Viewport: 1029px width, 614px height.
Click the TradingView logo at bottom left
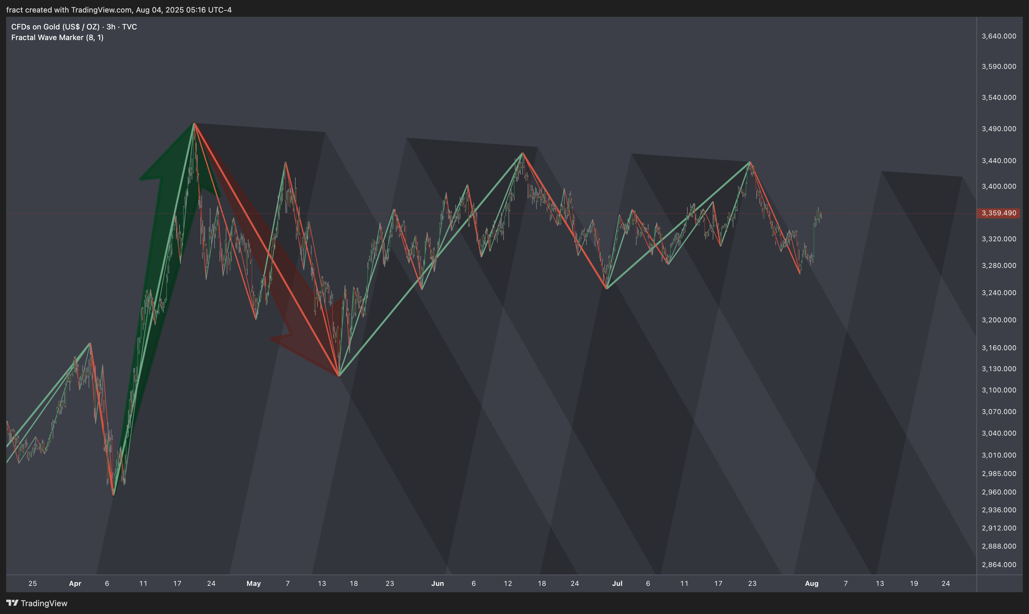pos(37,603)
